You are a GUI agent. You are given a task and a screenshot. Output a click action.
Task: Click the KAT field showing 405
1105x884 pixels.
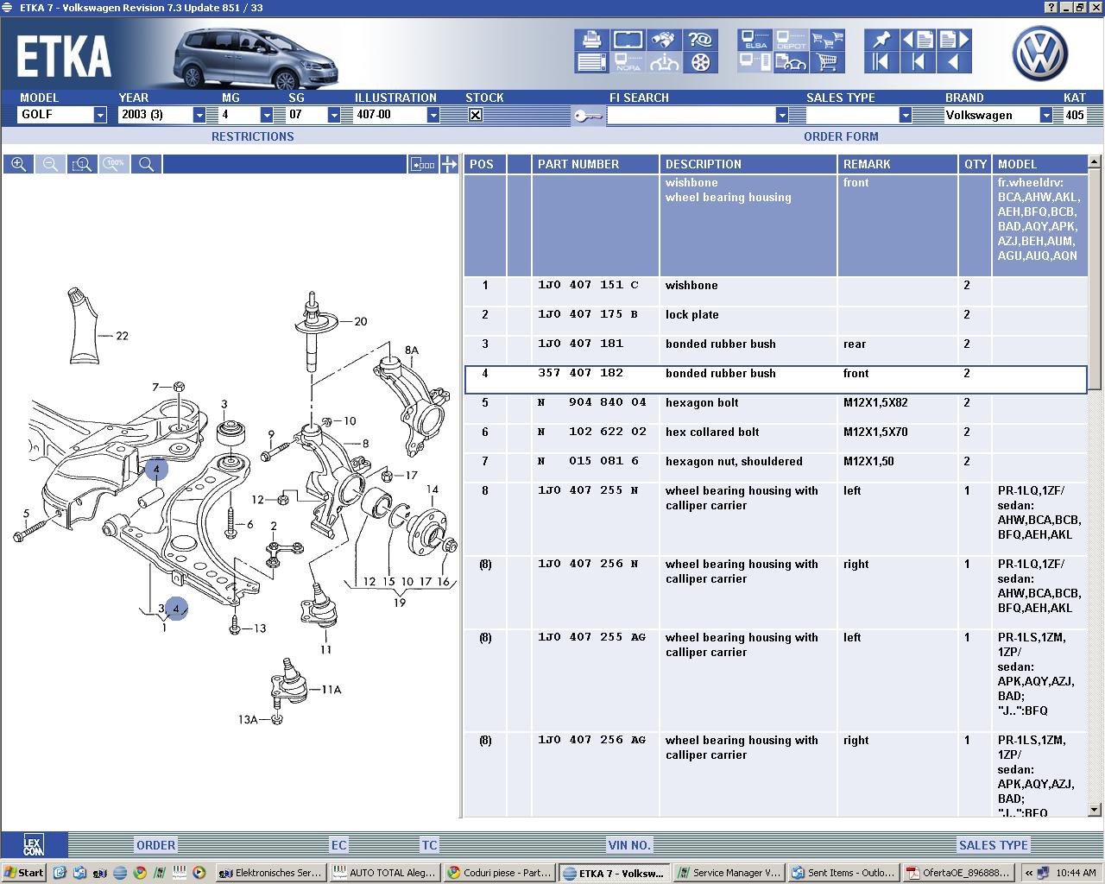[x=1074, y=115]
